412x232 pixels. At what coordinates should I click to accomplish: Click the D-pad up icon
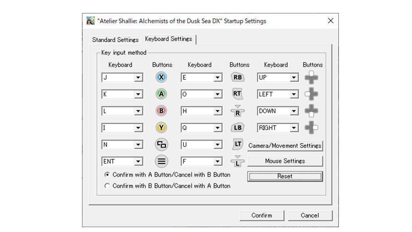tap(311, 77)
